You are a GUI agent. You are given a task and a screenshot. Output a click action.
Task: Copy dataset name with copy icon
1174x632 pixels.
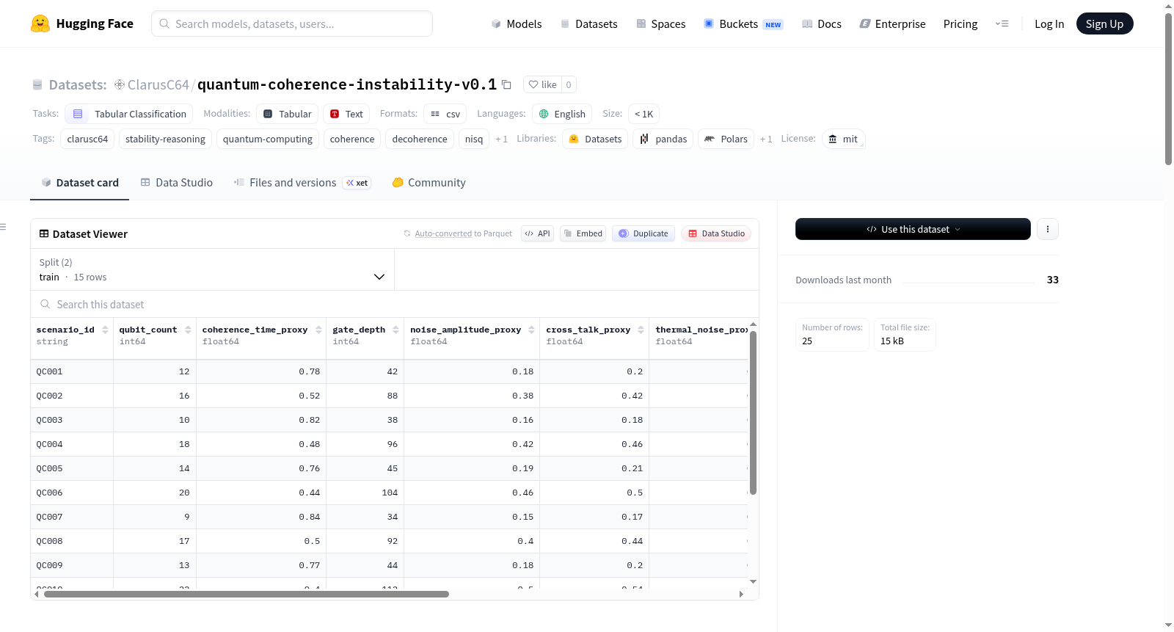click(x=506, y=84)
